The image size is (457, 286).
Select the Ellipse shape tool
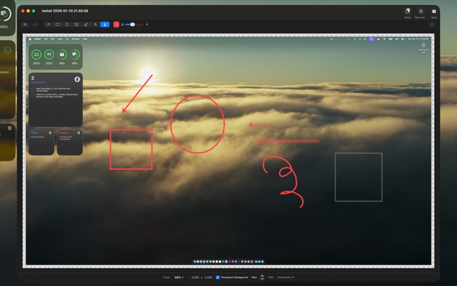click(x=67, y=25)
